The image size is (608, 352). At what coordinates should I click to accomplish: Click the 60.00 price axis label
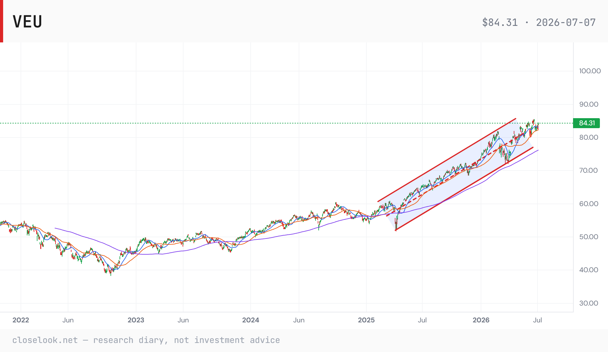tap(589, 204)
